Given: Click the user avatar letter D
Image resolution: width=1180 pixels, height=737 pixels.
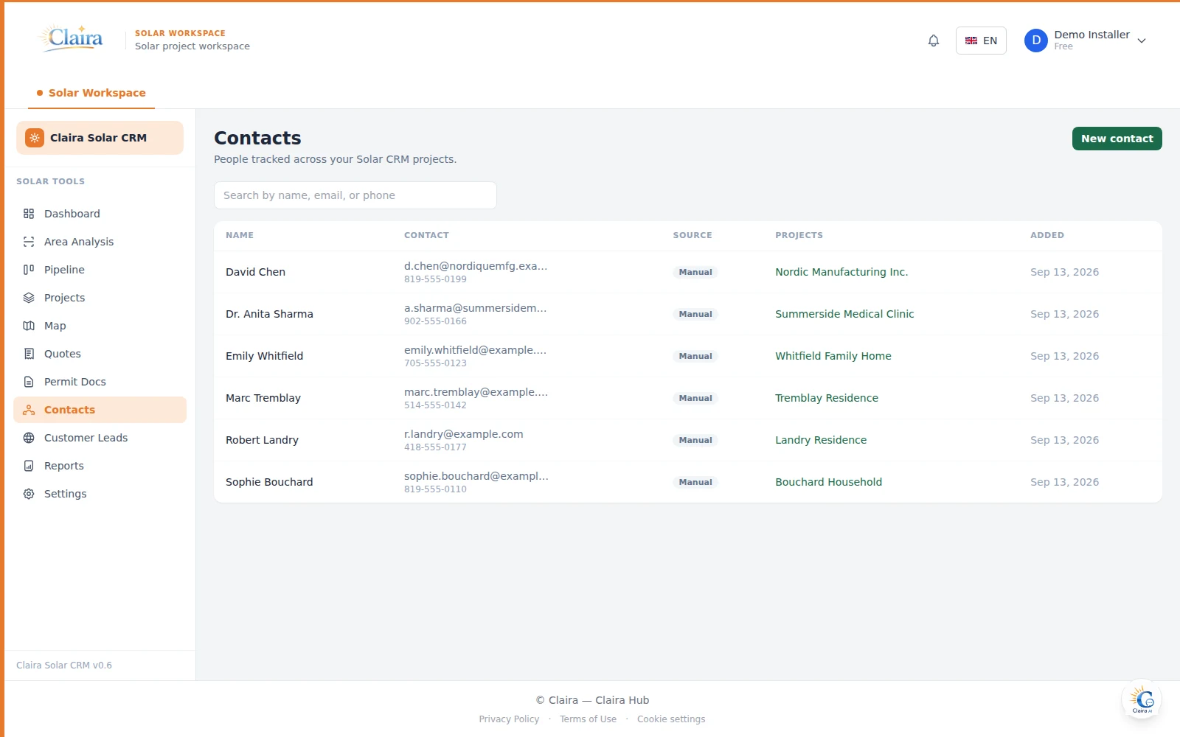Looking at the screenshot, I should click(x=1036, y=41).
